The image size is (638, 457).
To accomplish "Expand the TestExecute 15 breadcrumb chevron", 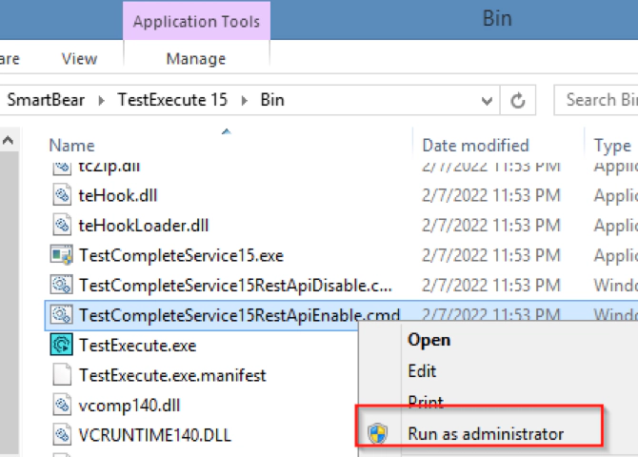I will 244,99.
